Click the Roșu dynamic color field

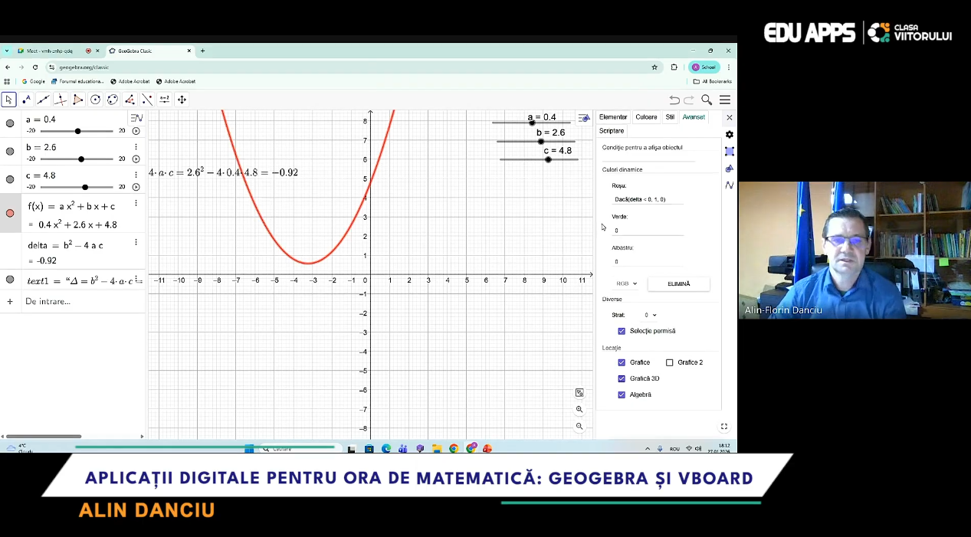click(648, 199)
